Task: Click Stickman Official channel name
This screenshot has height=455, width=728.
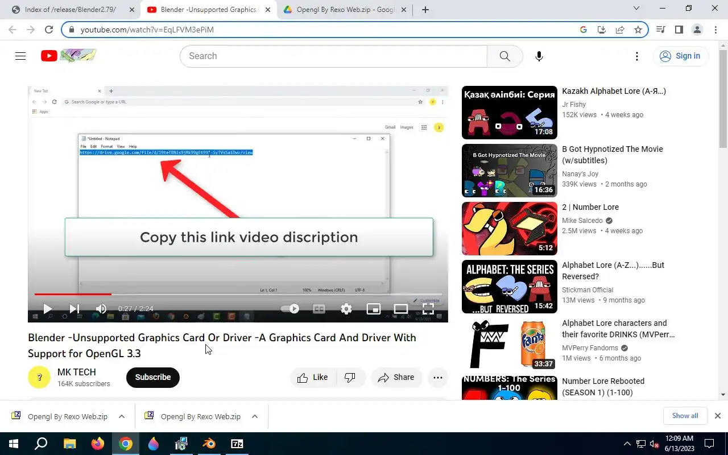Action: (x=588, y=290)
